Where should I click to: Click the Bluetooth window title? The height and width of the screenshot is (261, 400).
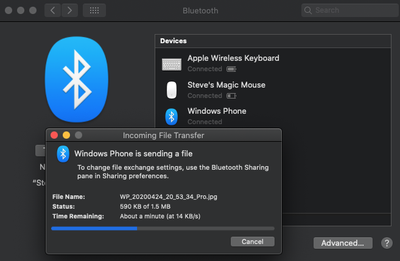[x=200, y=11]
